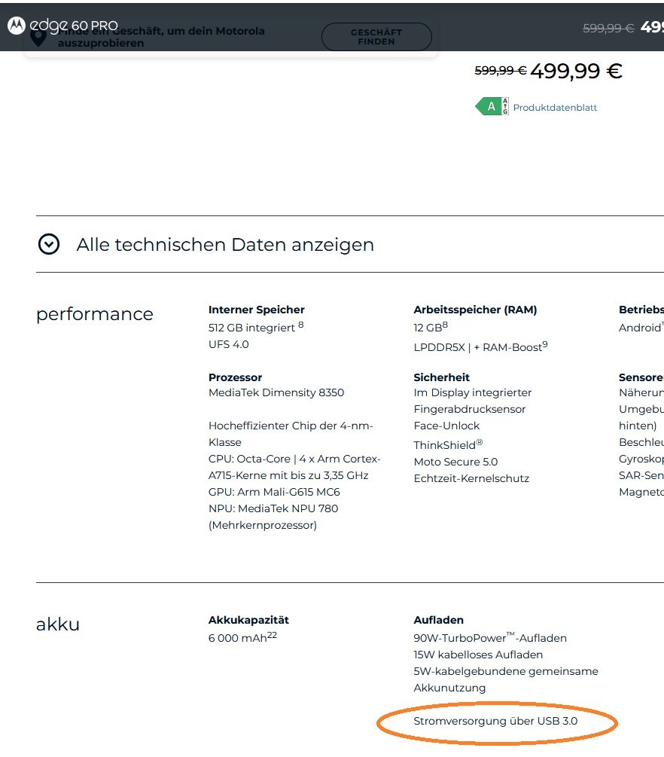Click 'LPDDR5X | + RAM-Boost' text
The height and width of the screenshot is (757, 664).
(x=478, y=347)
